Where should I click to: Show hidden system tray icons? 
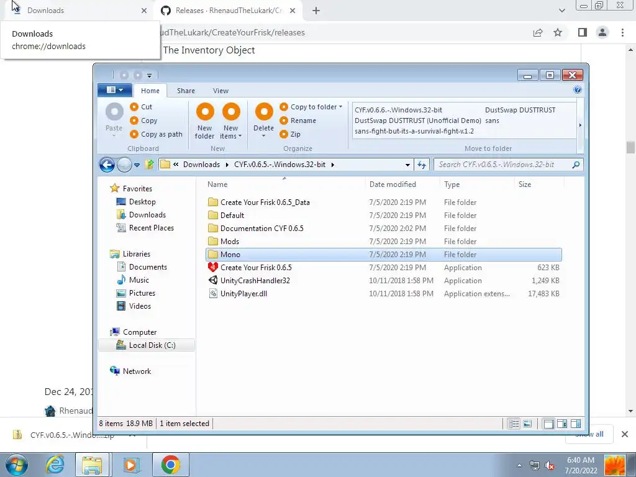(519, 465)
